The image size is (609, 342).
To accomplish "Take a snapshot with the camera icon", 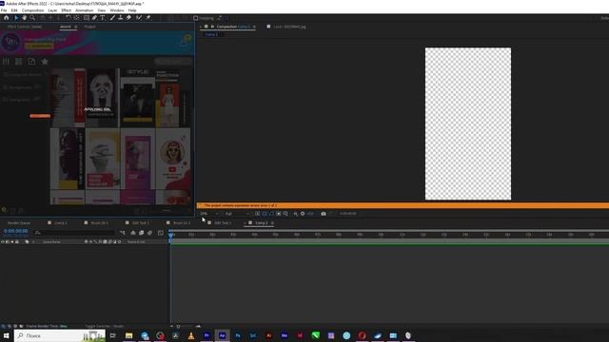I will tap(324, 214).
